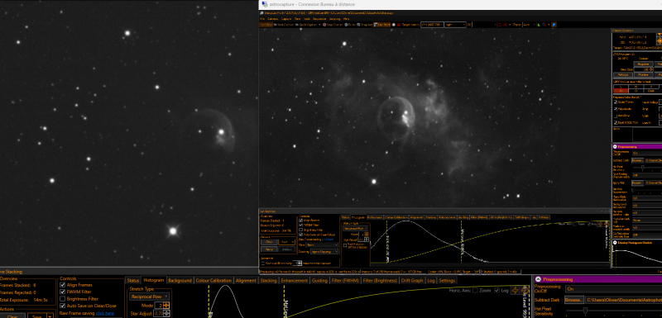662x318 pixels.
Task: Switch to Filter (Brightness) tab
Action: pyautogui.click(x=380, y=280)
